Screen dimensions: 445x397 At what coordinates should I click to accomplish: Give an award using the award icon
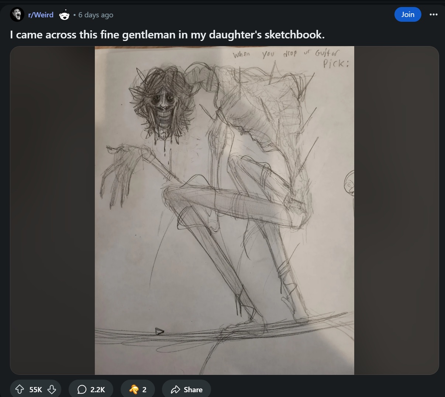[134, 389]
